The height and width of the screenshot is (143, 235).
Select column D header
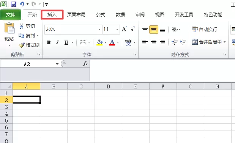[x=108, y=86]
